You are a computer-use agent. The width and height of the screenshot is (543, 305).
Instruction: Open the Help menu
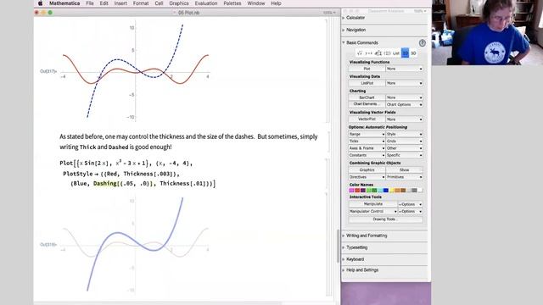(x=276, y=3)
